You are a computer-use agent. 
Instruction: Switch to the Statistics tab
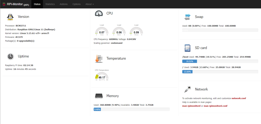tap(50, 4)
